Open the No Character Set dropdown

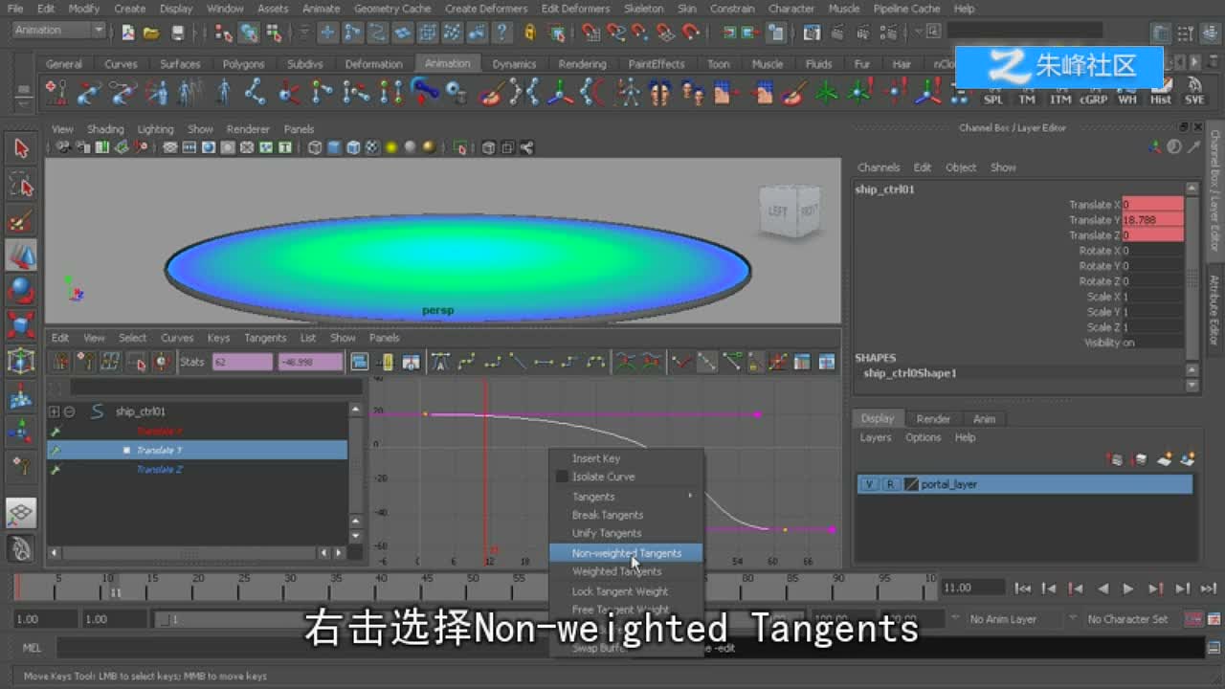pyautogui.click(x=1129, y=619)
